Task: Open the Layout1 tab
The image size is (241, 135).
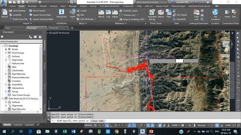Action: point(18,124)
